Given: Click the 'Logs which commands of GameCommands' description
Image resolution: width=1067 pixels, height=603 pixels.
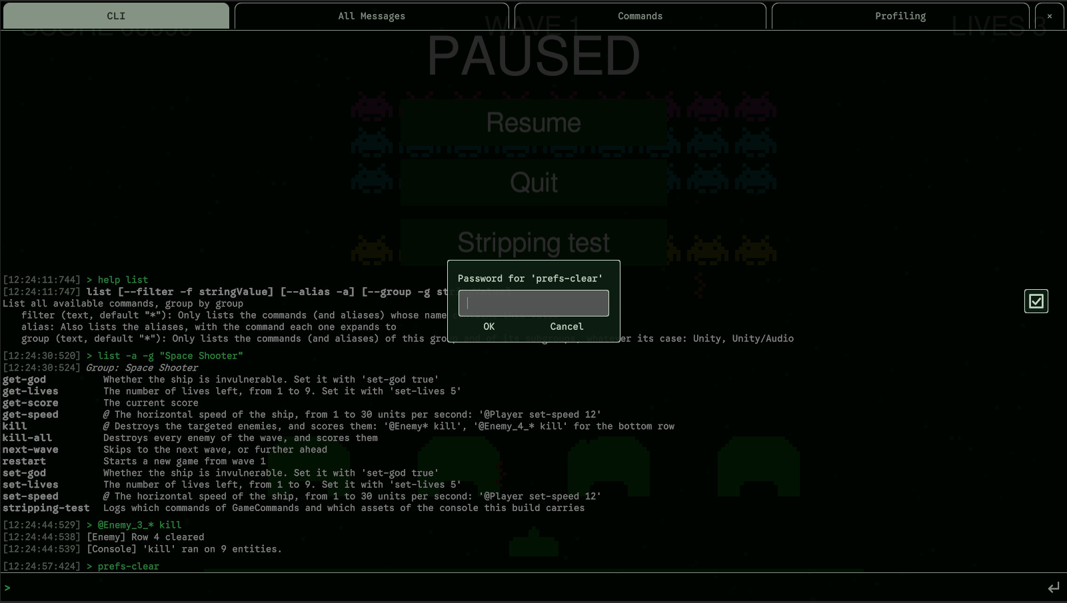Looking at the screenshot, I should (x=344, y=508).
